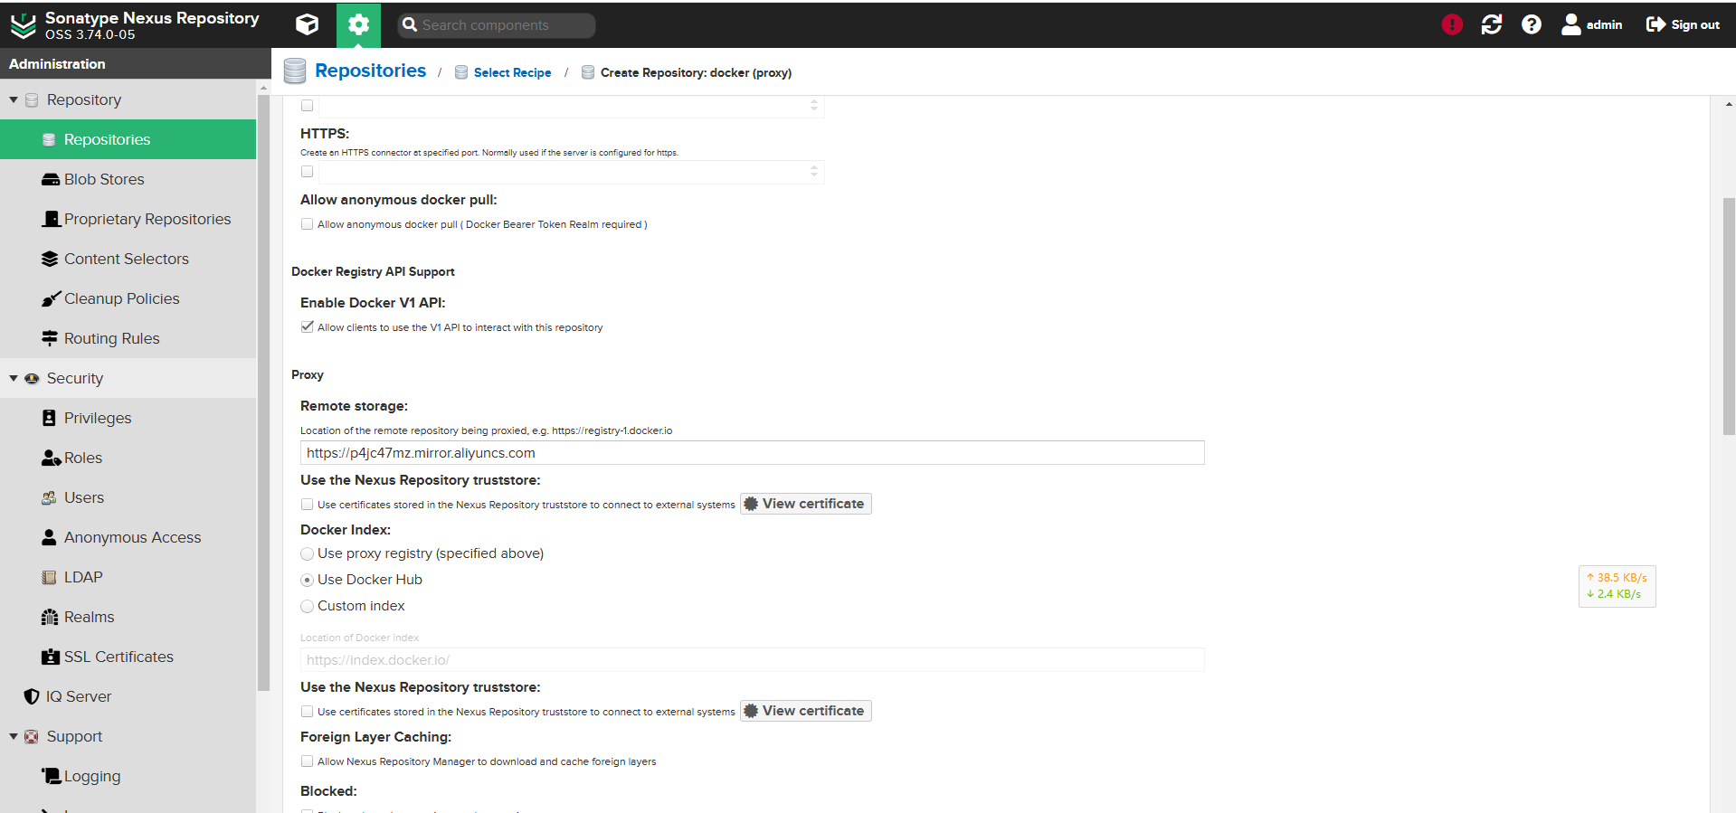
Task: Collapse the Support tree section
Action: (x=14, y=736)
